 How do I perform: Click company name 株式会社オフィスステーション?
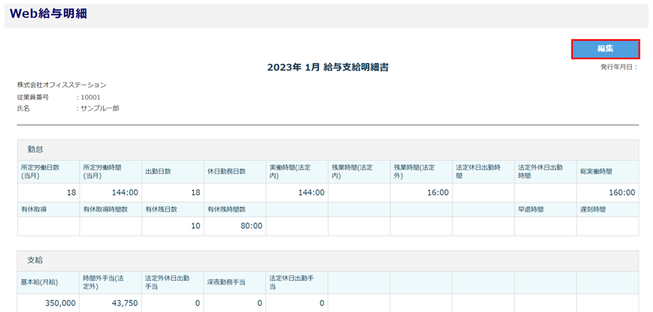62,85
